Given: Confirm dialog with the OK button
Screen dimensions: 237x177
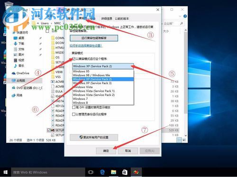Looking at the screenshot, I should coord(106,151).
